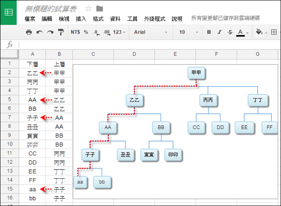Viewport: 281px width, 206px height.
Task: Open the 格式 menu
Action: click(x=98, y=19)
